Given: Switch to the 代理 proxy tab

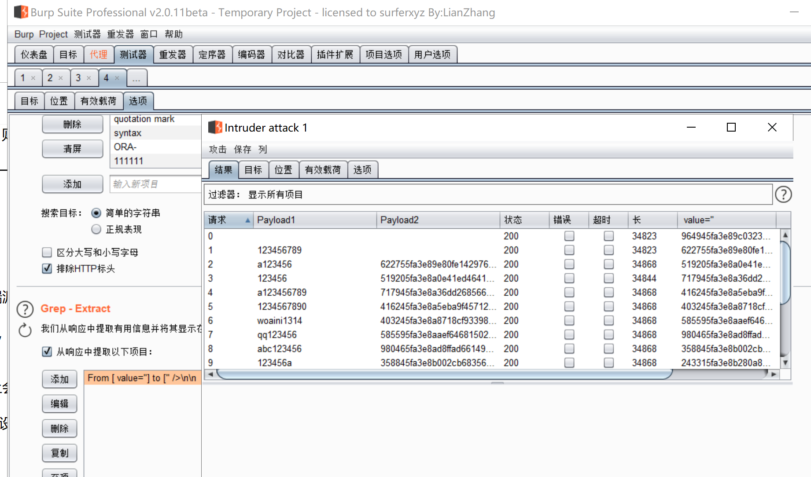Looking at the screenshot, I should 99,55.
